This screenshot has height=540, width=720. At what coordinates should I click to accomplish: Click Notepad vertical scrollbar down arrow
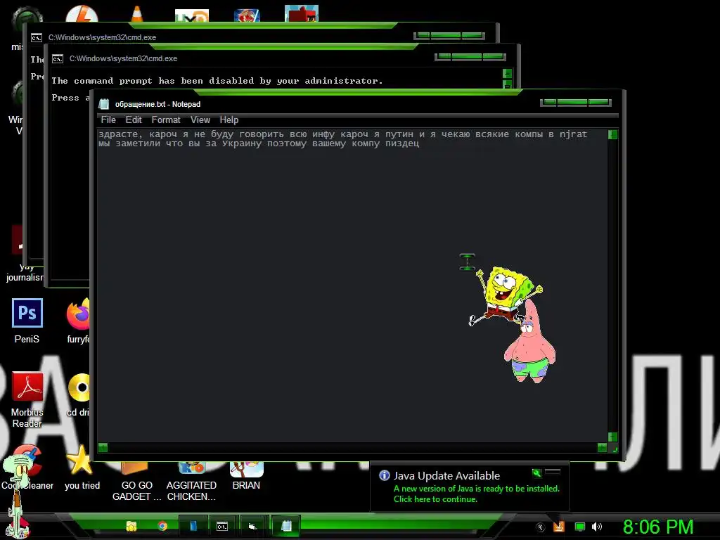[x=612, y=437]
